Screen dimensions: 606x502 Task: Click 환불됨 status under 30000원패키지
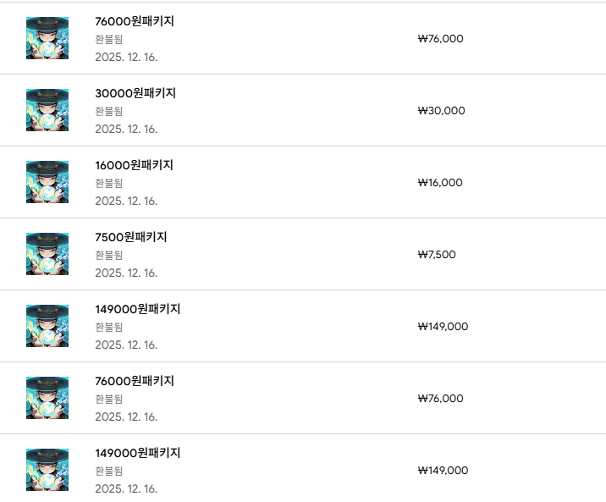point(109,111)
